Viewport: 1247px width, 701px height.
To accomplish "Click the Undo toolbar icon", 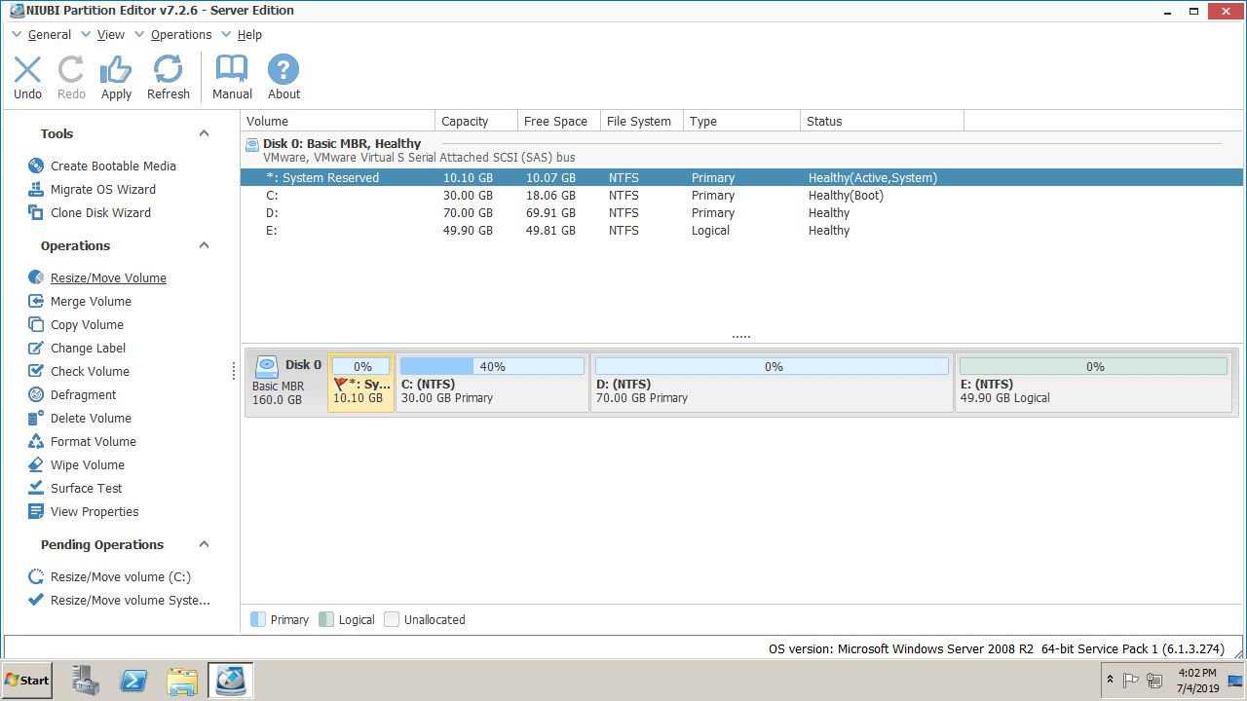I will click(27, 77).
